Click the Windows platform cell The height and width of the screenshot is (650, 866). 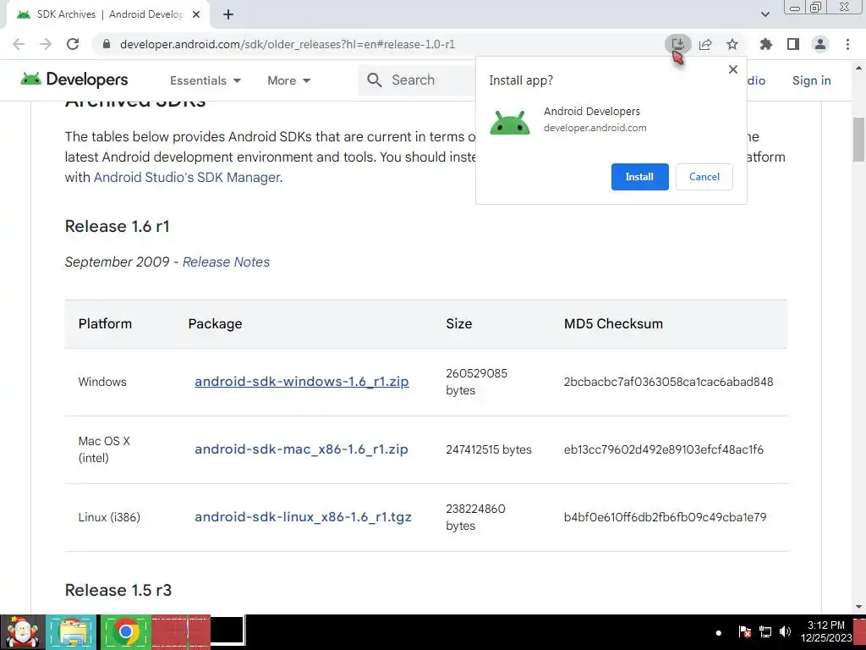click(102, 382)
